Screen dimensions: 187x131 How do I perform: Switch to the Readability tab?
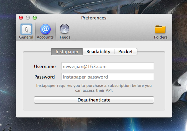tap(99, 51)
